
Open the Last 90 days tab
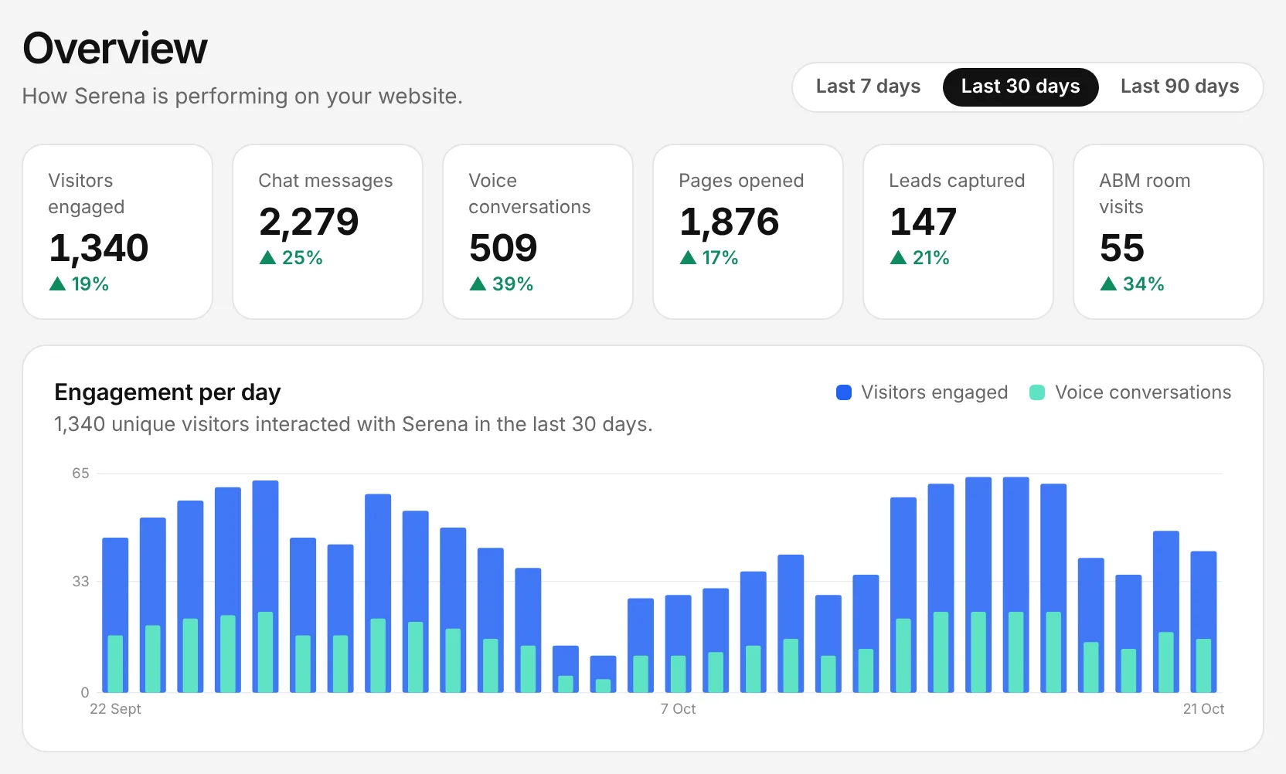pyautogui.click(x=1179, y=87)
